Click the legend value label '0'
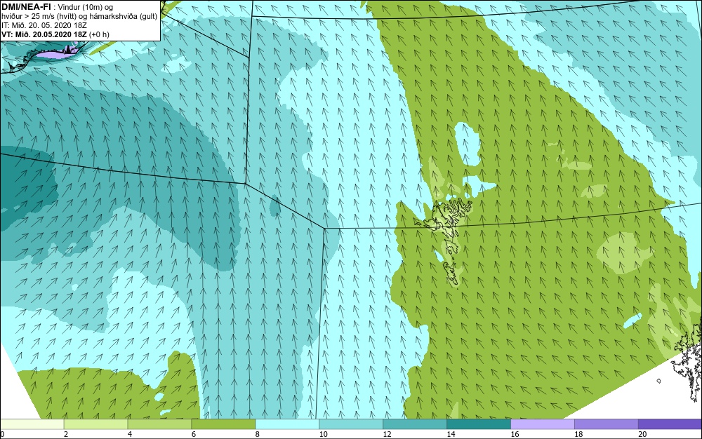This screenshot has height=439, width=702. (x=2, y=434)
